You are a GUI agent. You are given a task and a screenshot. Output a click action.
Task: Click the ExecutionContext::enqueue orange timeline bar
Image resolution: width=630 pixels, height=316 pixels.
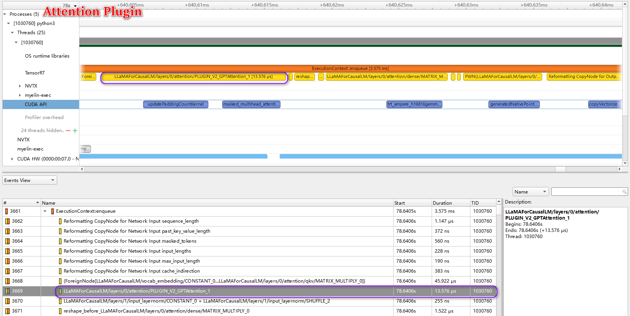[x=350, y=68]
